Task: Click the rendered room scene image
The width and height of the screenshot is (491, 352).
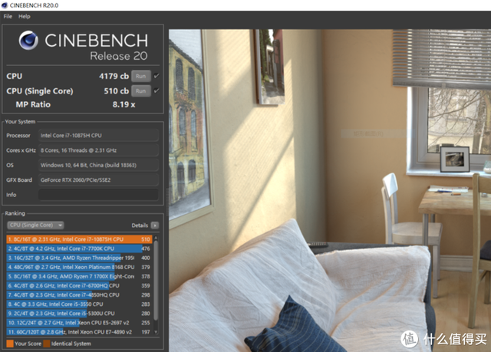Action: point(330,190)
